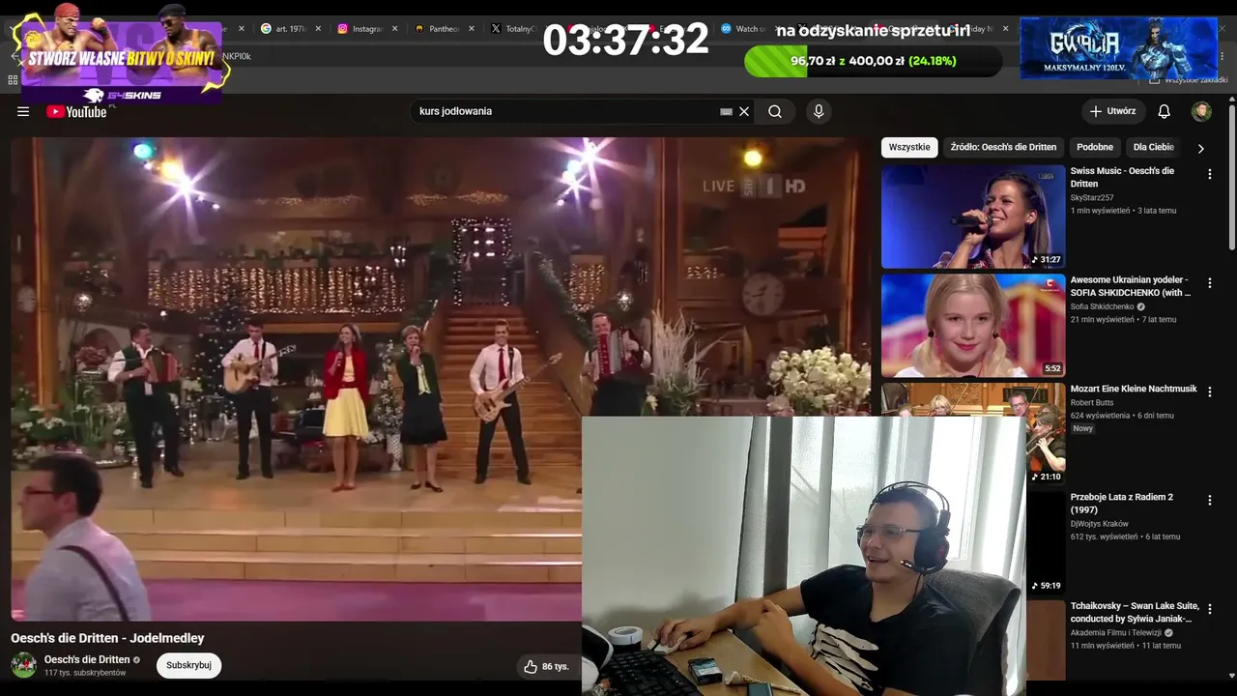Screen dimensions: 1237x696
Task: Open options for Awesome Ukrainian yodeler video
Action: [x=1209, y=283]
